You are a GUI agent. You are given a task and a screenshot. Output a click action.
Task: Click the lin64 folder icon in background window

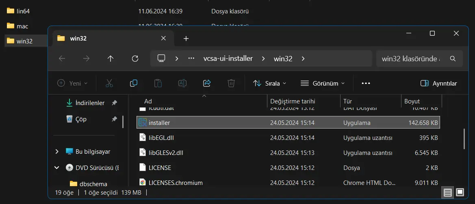pos(11,11)
